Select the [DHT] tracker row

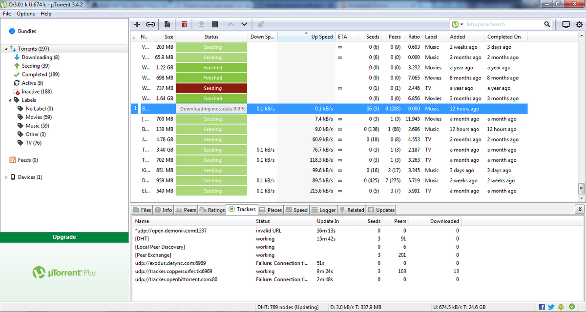(297, 238)
